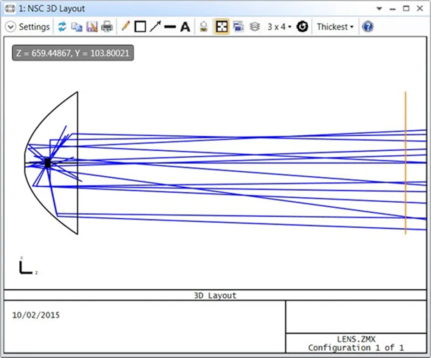
Task: Click the save image icon
Action: (x=92, y=27)
